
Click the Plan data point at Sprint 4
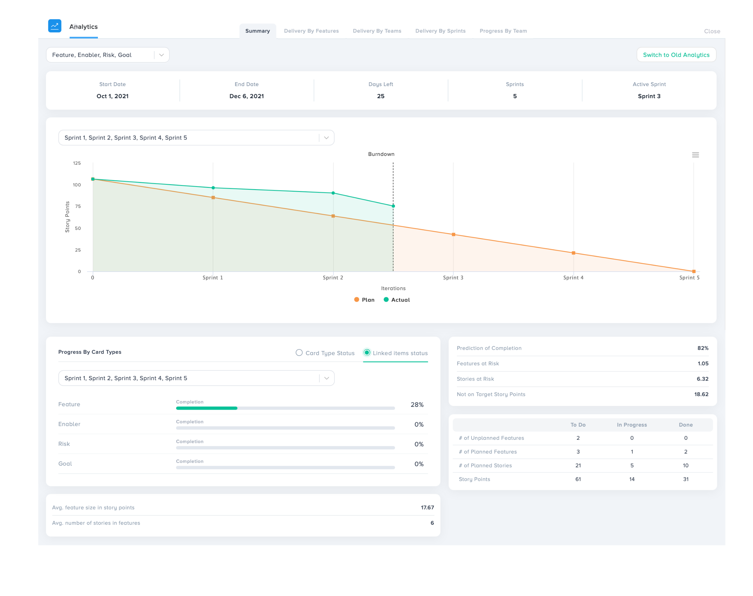pos(573,253)
